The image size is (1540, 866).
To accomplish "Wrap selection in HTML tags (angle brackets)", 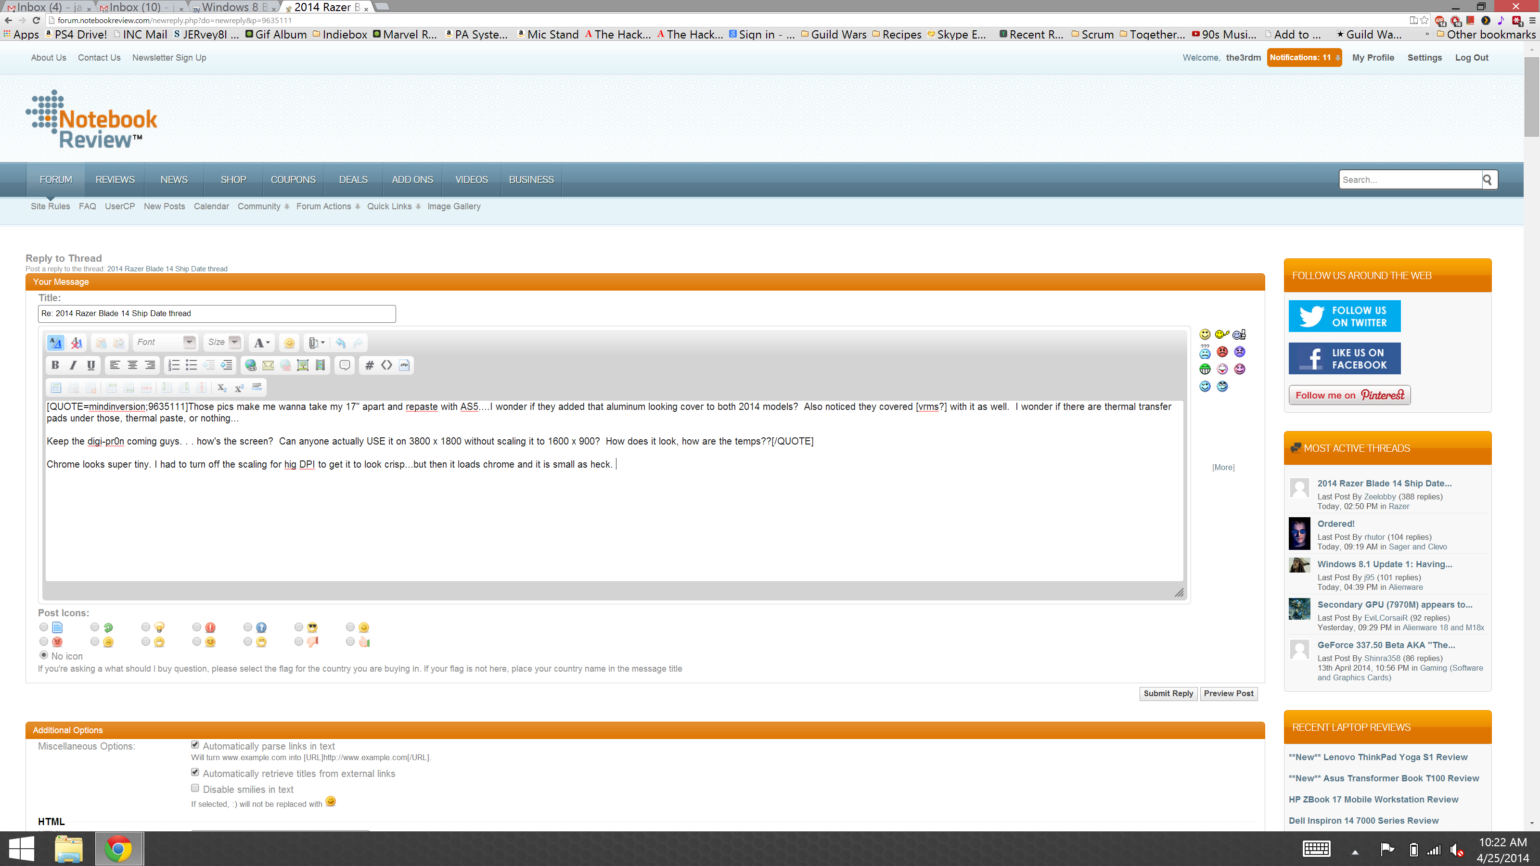I will [x=387, y=365].
